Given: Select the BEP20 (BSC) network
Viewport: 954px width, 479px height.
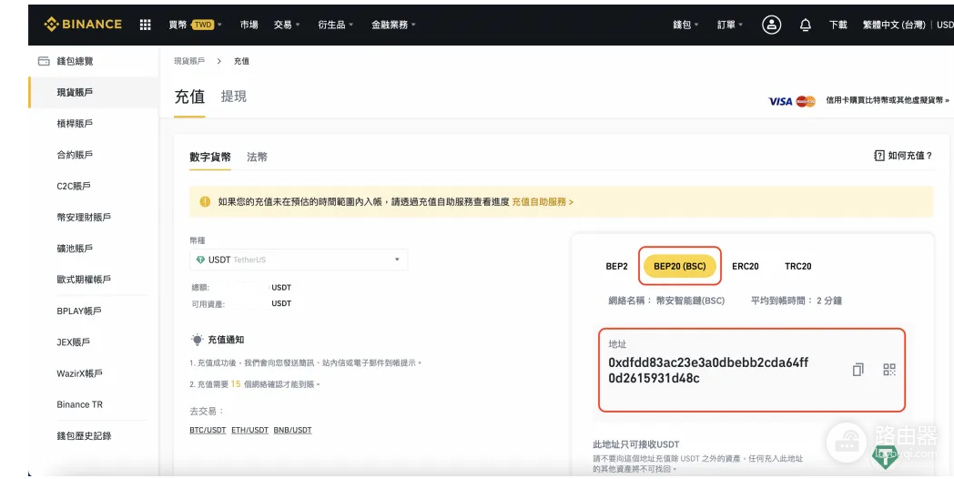Looking at the screenshot, I should (x=680, y=266).
